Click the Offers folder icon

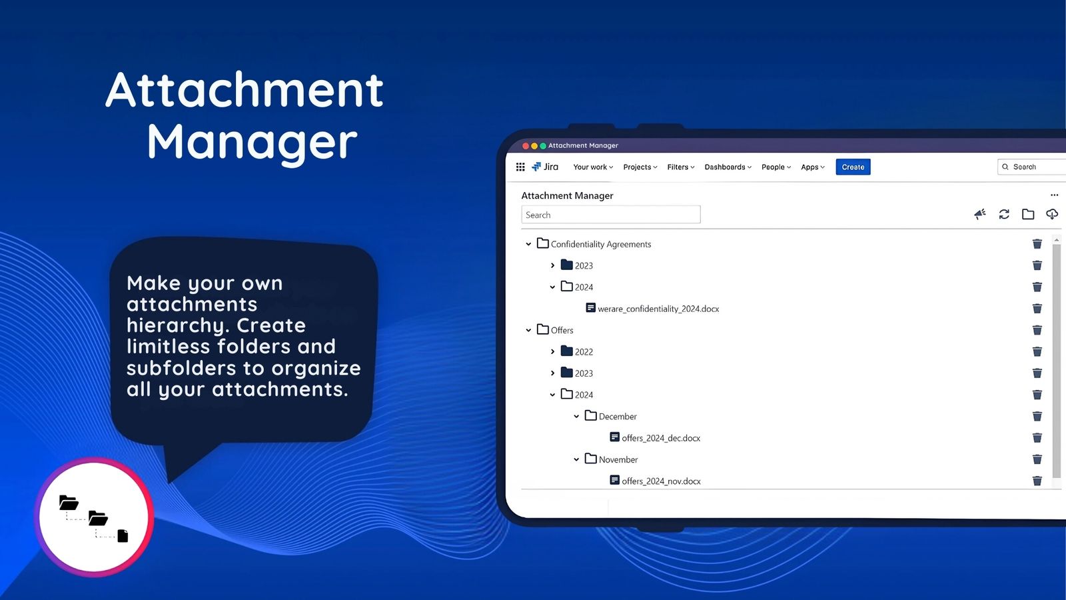click(x=543, y=329)
